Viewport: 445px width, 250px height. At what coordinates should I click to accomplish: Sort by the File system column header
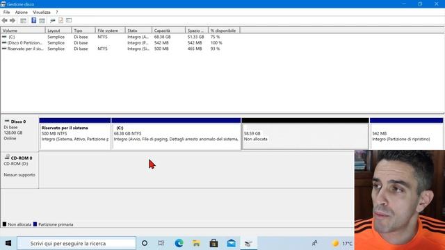[110, 31]
